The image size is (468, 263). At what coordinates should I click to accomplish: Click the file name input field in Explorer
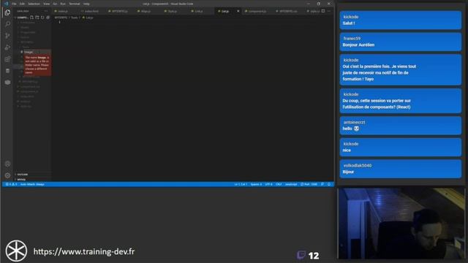point(37,52)
